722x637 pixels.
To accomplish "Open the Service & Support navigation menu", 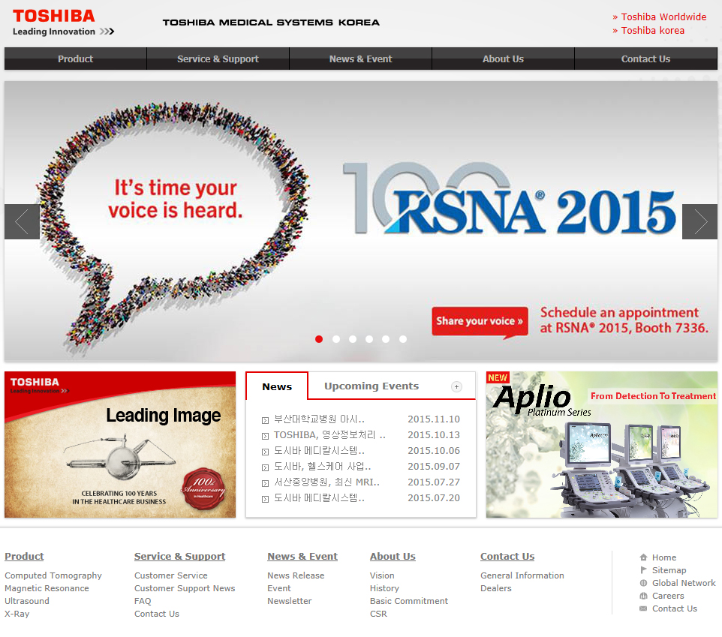I will [x=218, y=59].
